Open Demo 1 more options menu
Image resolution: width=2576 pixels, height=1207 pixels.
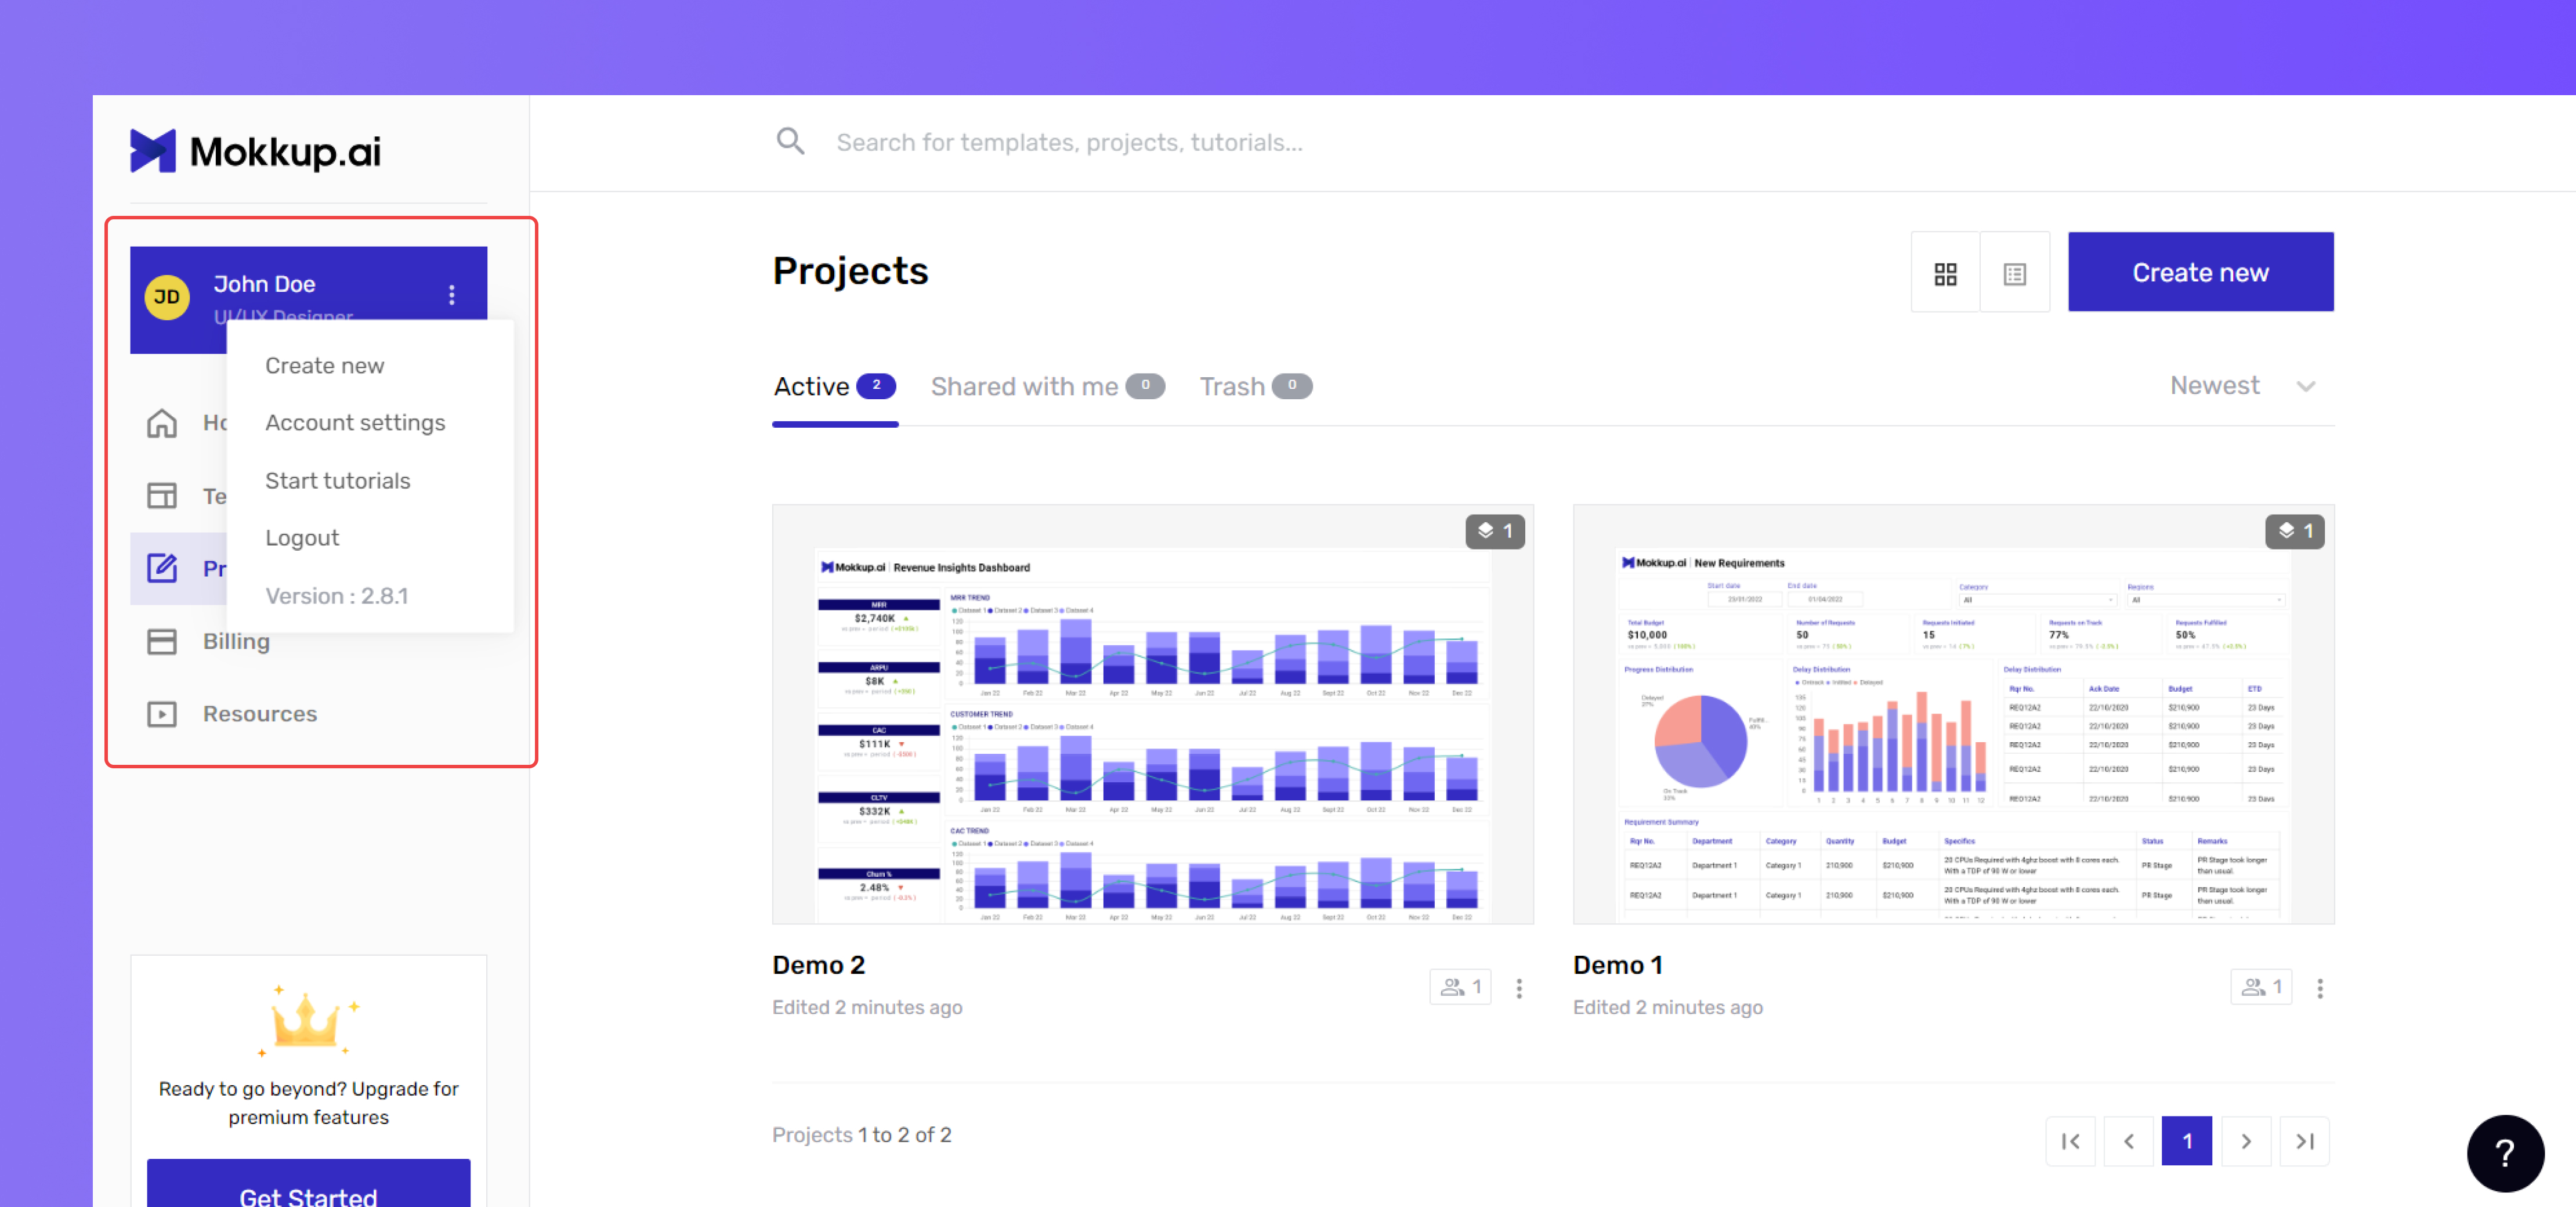[2320, 988]
